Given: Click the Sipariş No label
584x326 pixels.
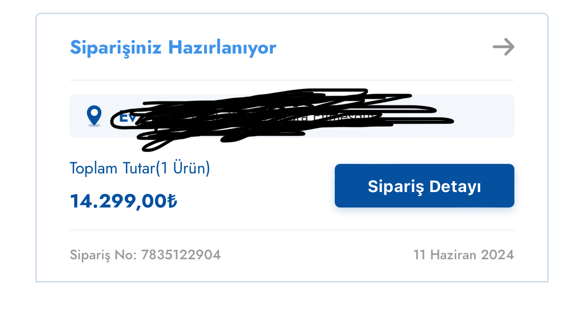Looking at the screenshot, I should 104,255.
